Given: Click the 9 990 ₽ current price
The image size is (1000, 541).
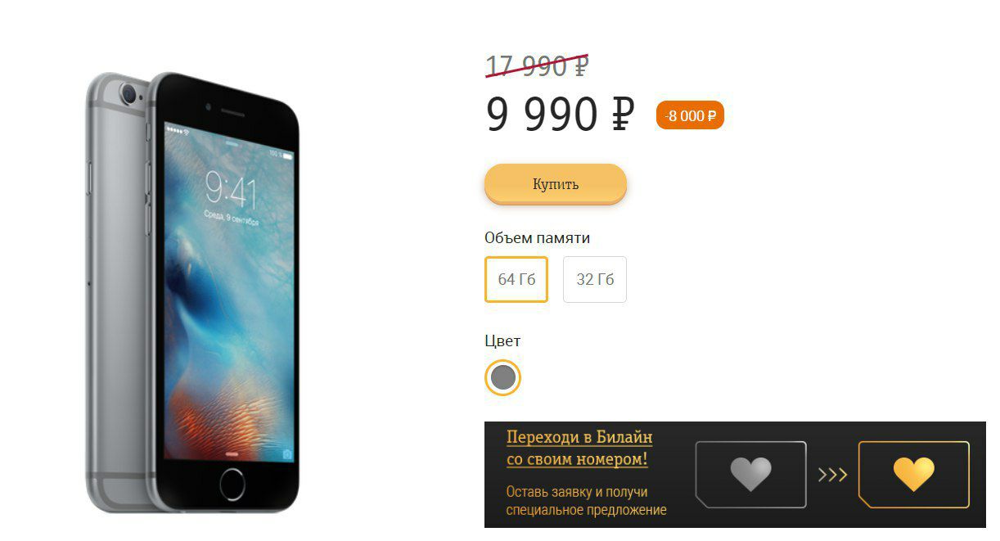Looking at the screenshot, I should [x=560, y=113].
